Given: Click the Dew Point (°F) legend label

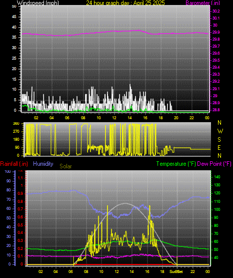Looking at the screenshot, I should pyautogui.click(x=214, y=164).
